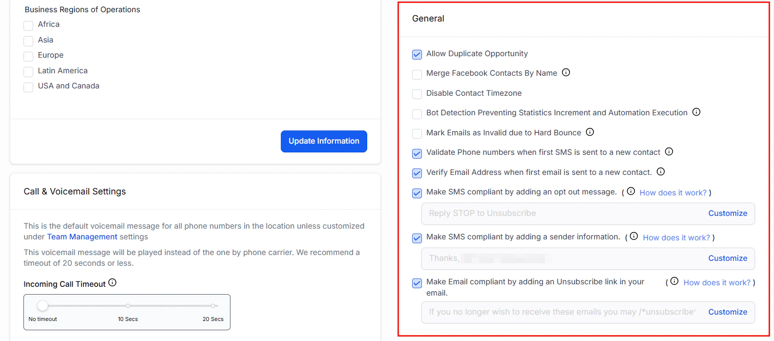Uncheck Allow Duplicate Opportunity
Image resolution: width=774 pixels, height=341 pixels.
417,54
